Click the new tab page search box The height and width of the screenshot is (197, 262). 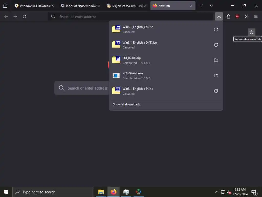[x=82, y=88]
